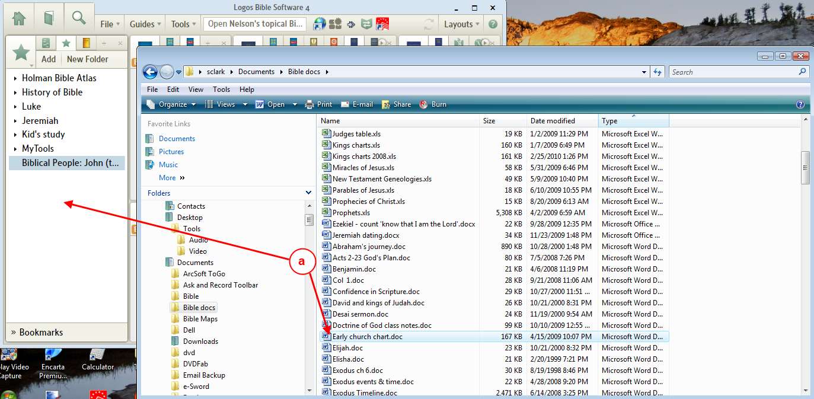The image size is (814, 399).
Task: Select Biblical People: John favorite
Action: (x=67, y=163)
